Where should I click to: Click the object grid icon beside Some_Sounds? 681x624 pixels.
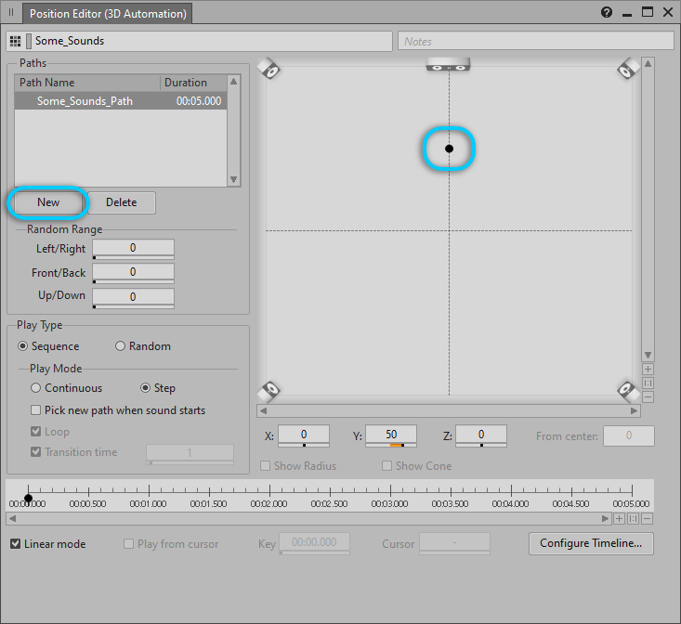point(15,41)
